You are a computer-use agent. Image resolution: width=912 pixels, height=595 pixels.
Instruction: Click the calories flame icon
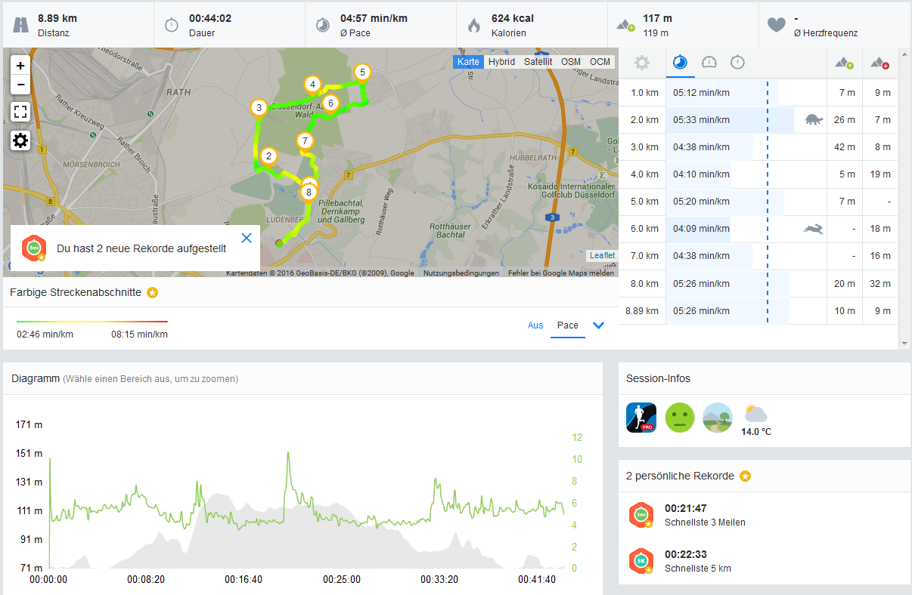[474, 25]
